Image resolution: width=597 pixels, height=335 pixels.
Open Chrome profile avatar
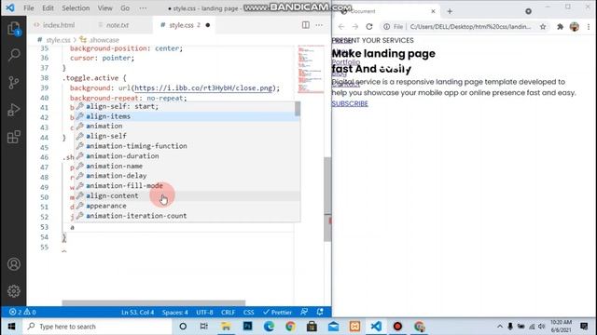(575, 27)
